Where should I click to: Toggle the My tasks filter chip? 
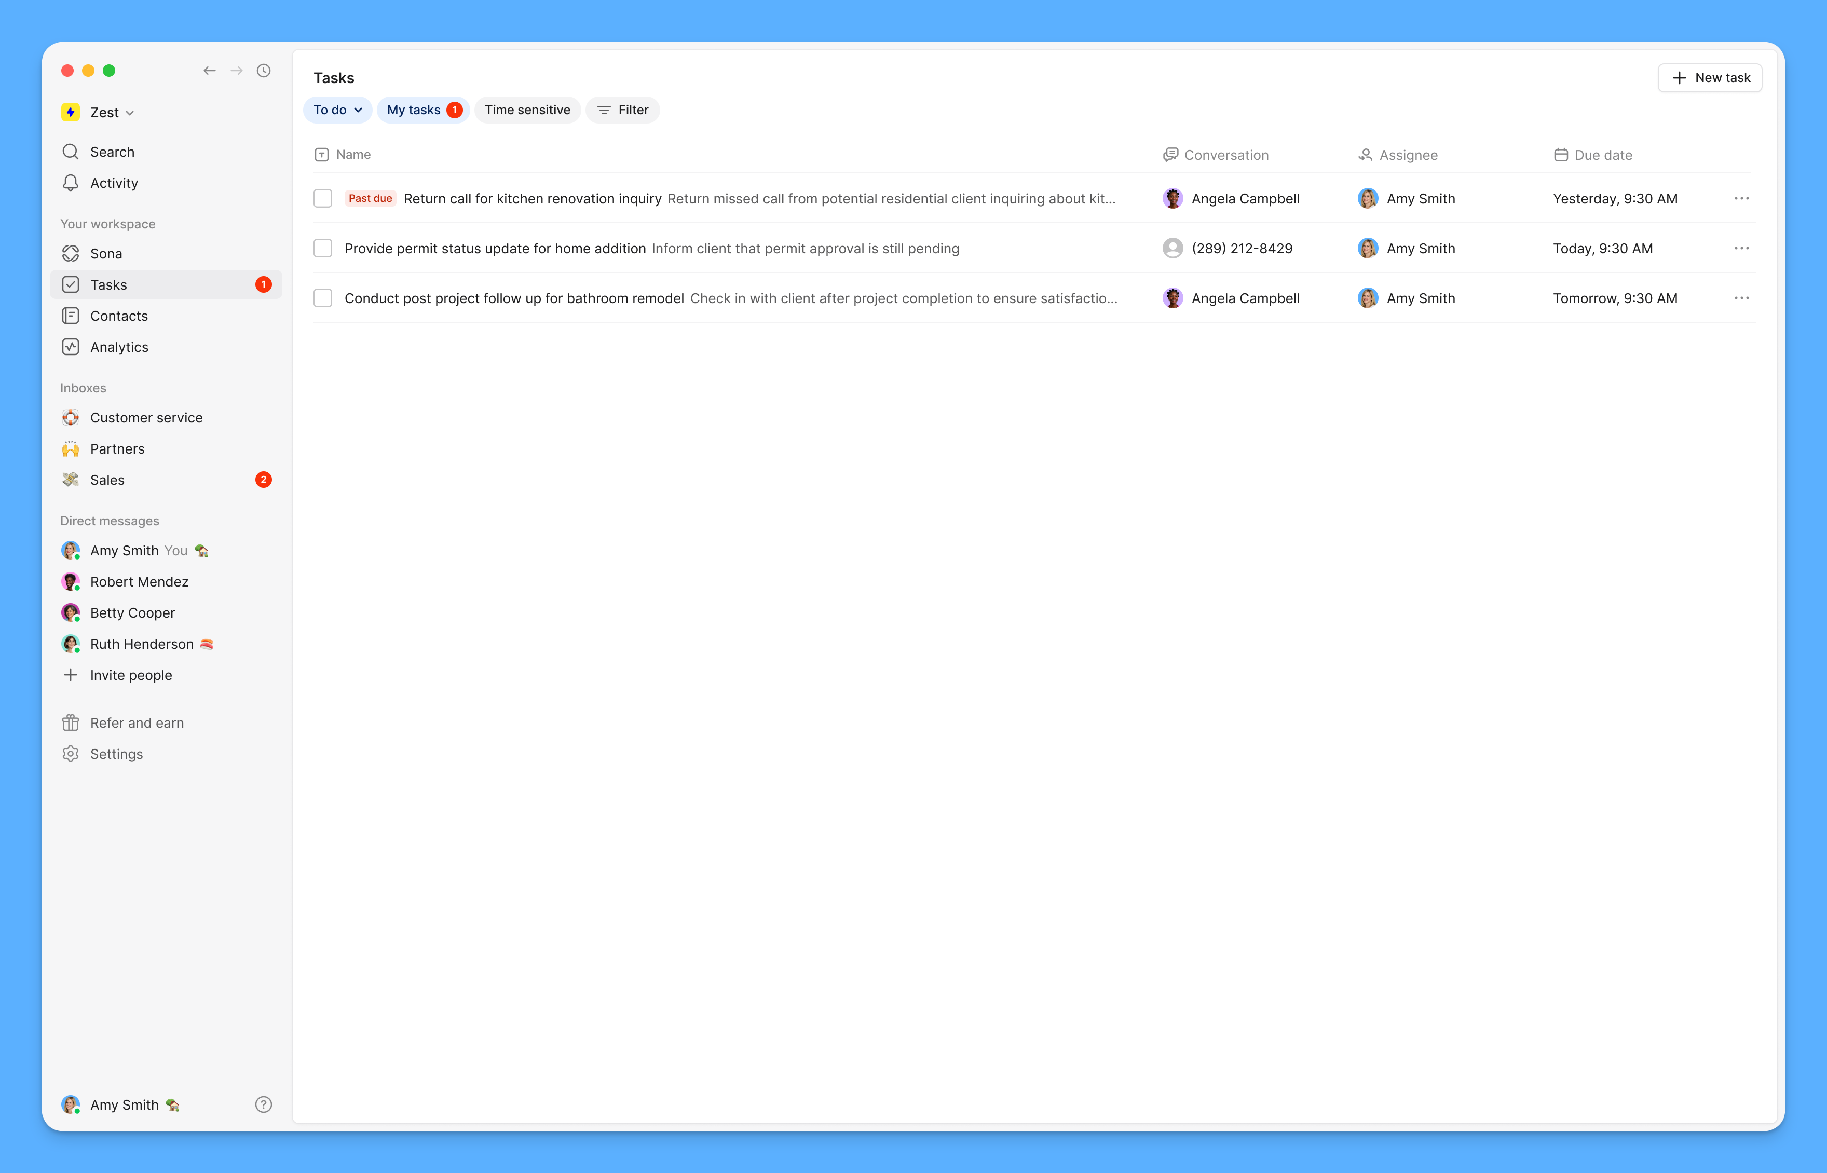(x=424, y=110)
